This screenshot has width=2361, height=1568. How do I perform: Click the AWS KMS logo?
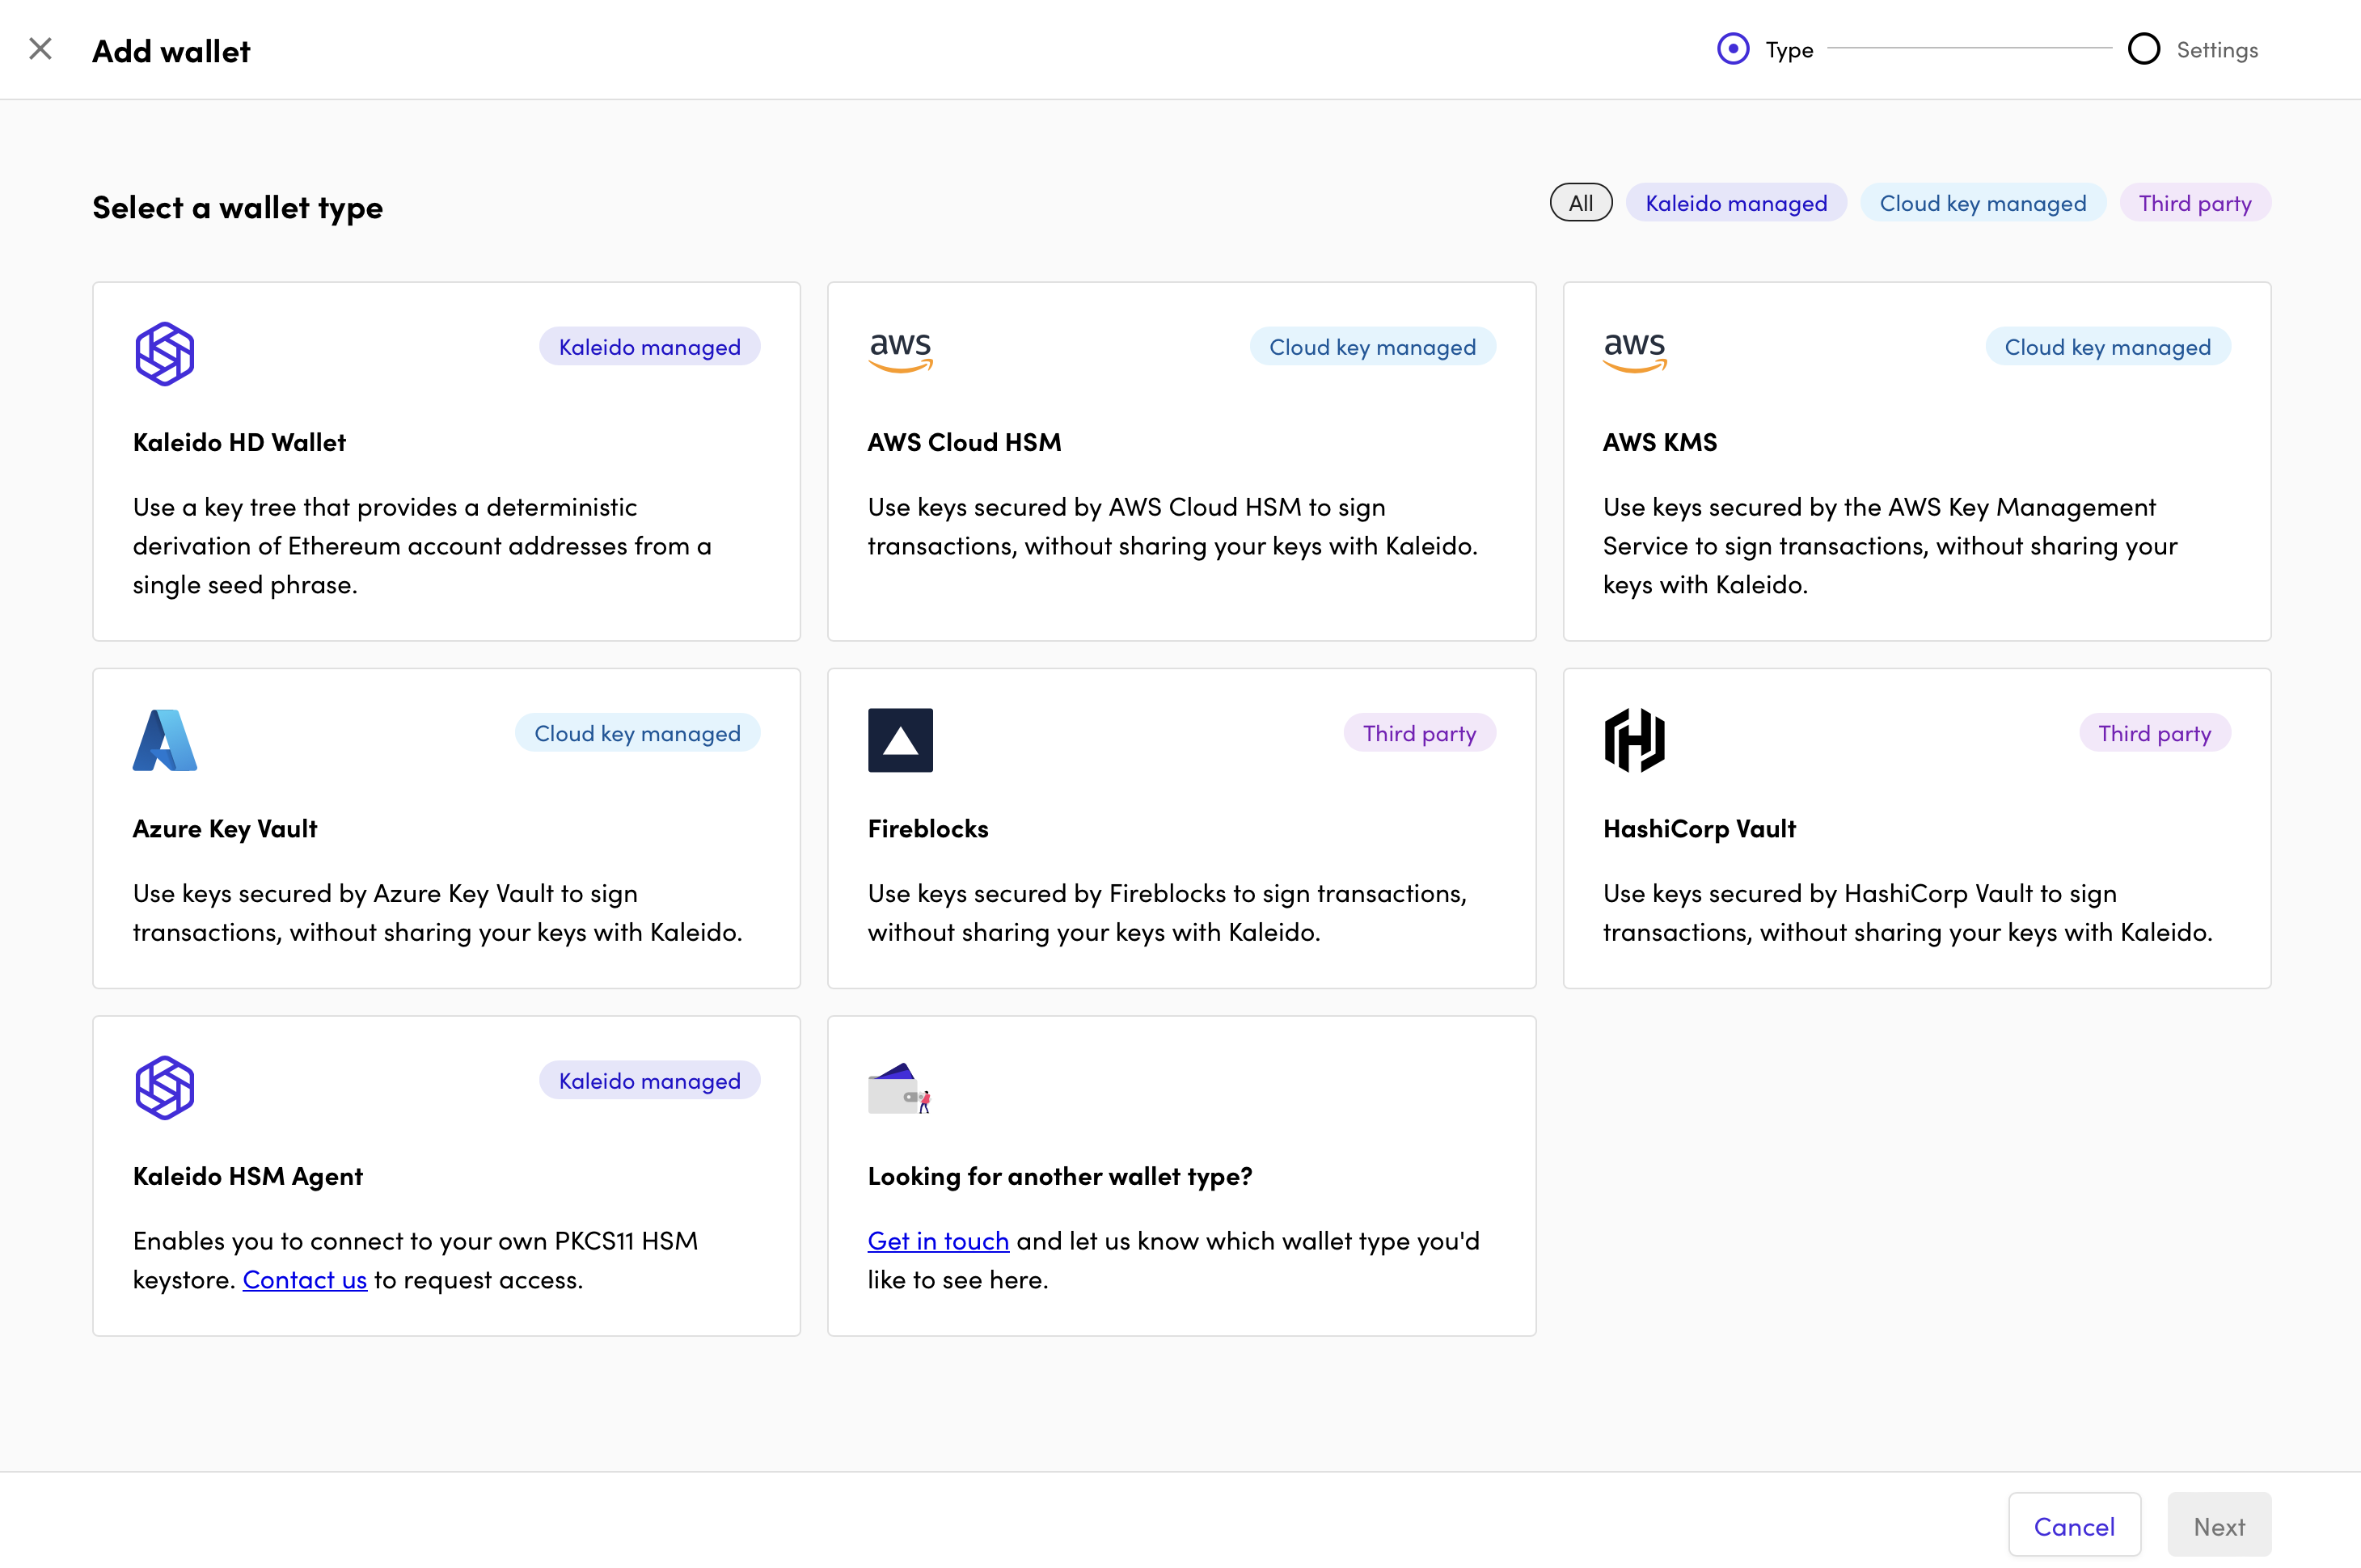point(1635,351)
